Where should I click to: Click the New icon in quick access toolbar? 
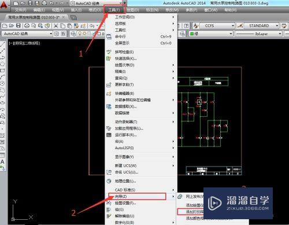(16, 3)
